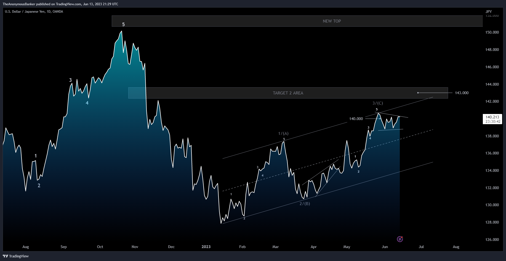
Task: Select the 1/(A) wave label
Action: [x=283, y=134]
